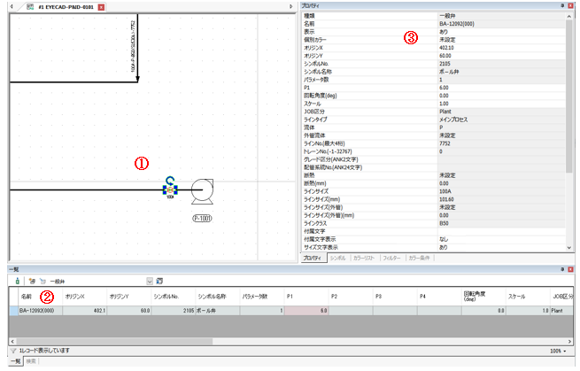This screenshot has width=580, height=371.
Task: Click the add-filter icon in list toolbar
Action: pyautogui.click(x=32, y=281)
